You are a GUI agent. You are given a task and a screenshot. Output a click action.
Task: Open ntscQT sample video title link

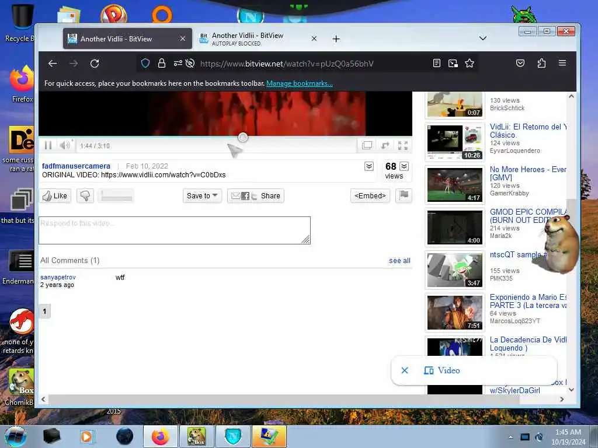tap(519, 254)
